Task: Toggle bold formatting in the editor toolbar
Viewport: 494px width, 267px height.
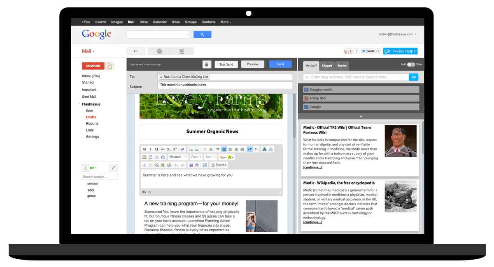Action: (144, 149)
